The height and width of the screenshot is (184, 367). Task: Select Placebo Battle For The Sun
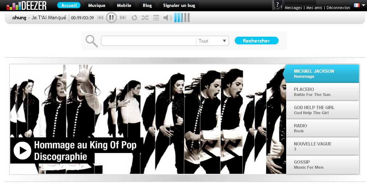click(x=323, y=92)
